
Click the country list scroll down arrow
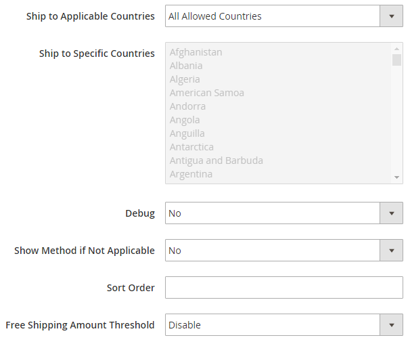coord(397,177)
